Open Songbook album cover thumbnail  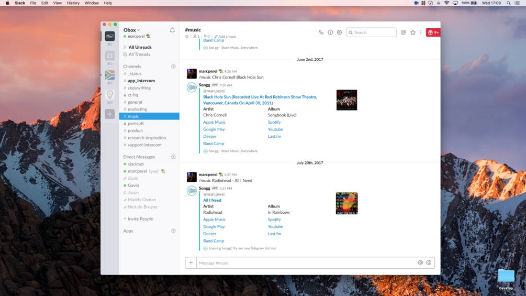(346, 100)
